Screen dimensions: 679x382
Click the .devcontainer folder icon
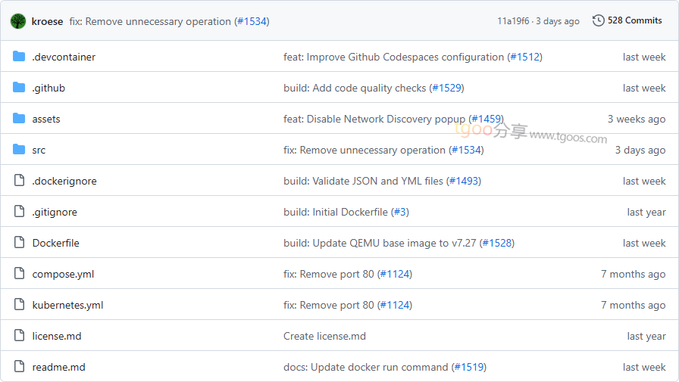pyautogui.click(x=19, y=57)
